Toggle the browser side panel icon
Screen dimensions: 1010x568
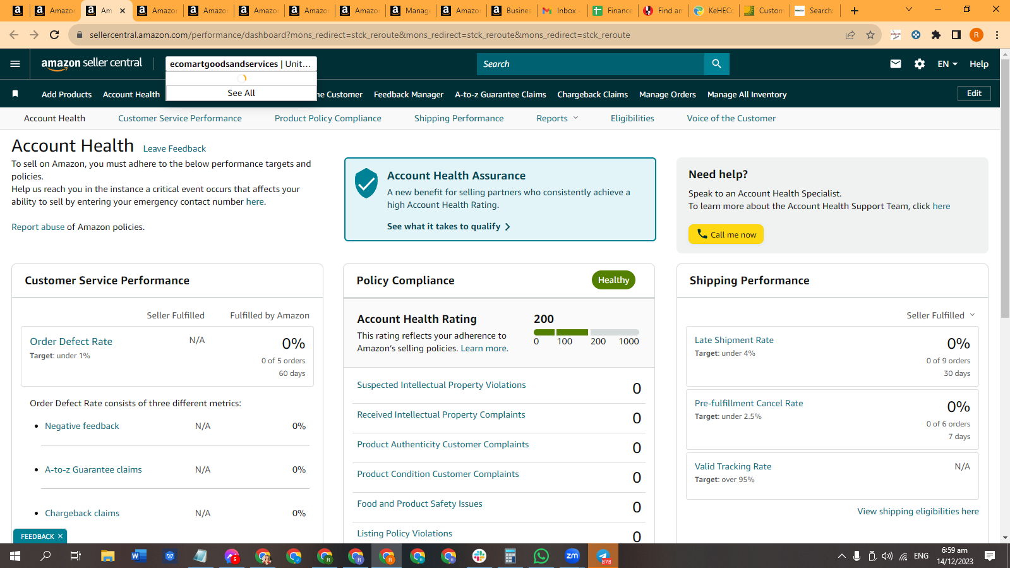(x=956, y=35)
